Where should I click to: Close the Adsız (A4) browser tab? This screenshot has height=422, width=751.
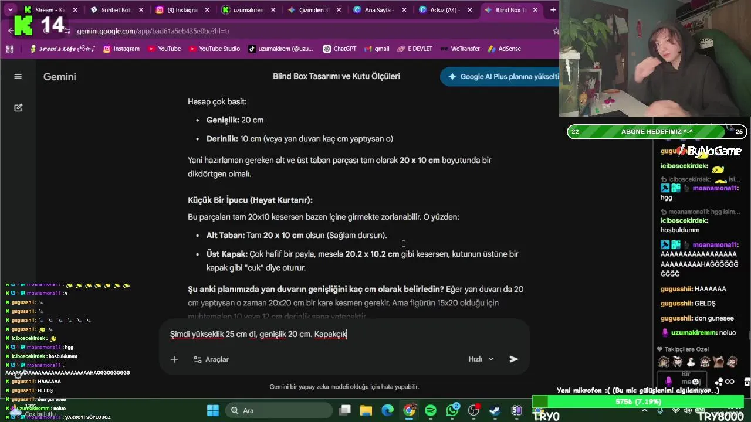pyautogui.click(x=469, y=10)
